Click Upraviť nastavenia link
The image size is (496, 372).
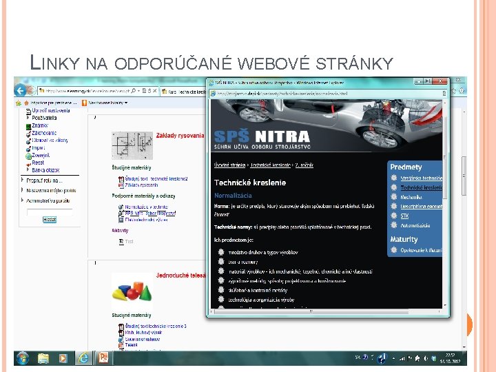[51, 110]
